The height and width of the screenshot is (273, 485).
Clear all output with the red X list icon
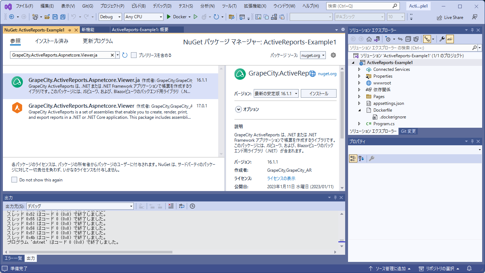tap(171, 206)
